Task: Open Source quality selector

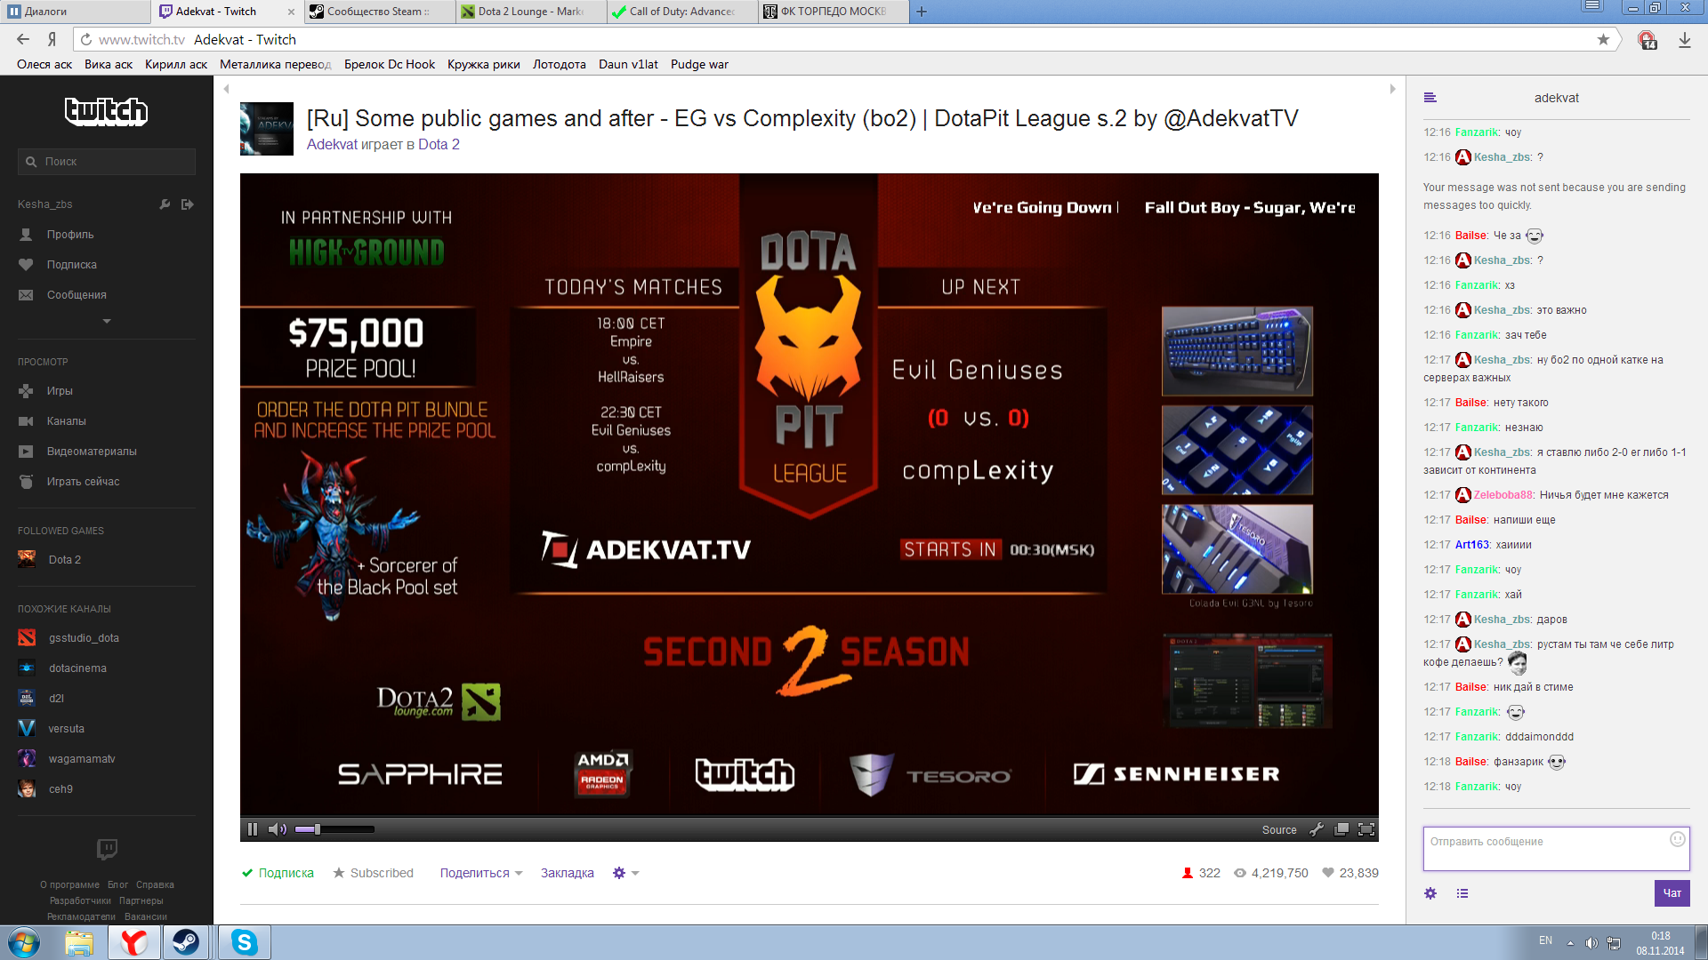Action: [x=1279, y=829]
